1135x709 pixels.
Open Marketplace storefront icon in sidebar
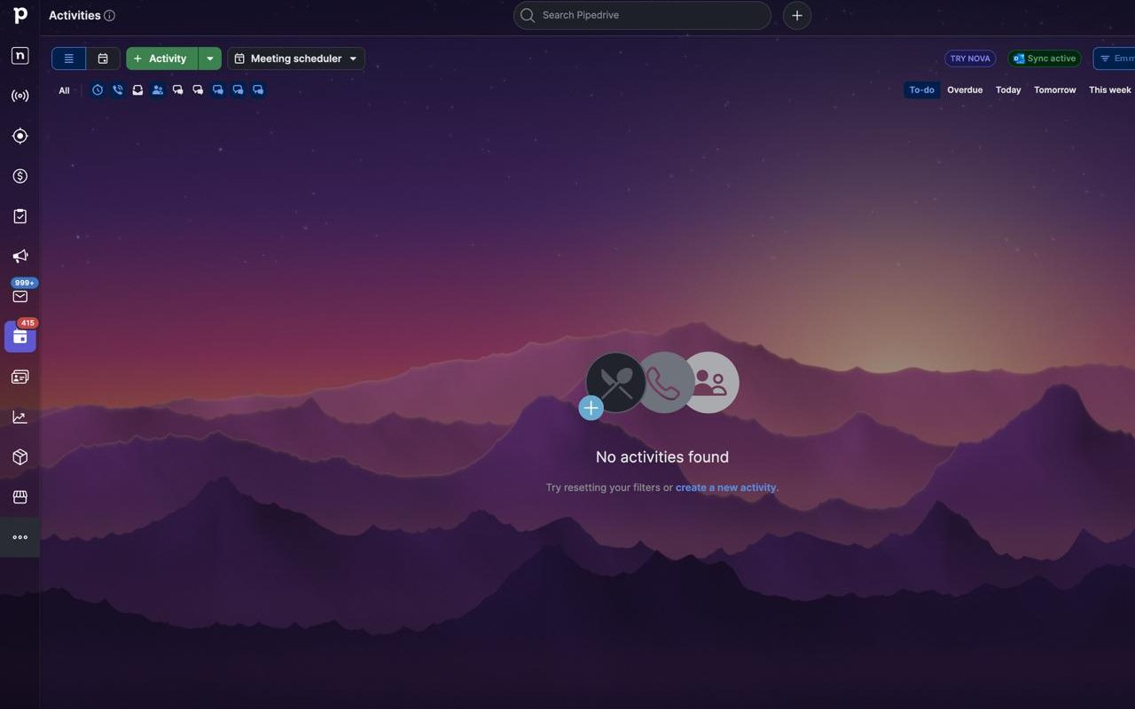(x=20, y=497)
